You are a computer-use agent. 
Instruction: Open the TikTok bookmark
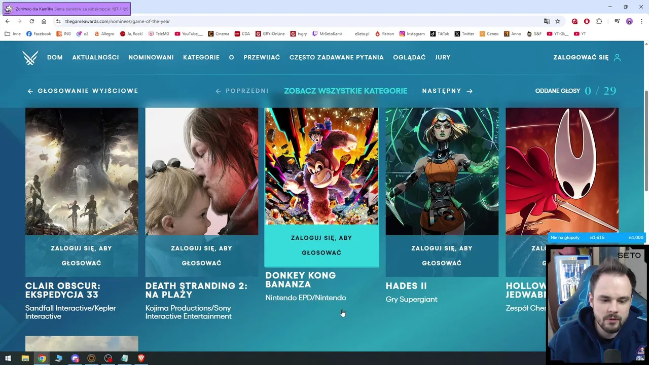point(440,34)
